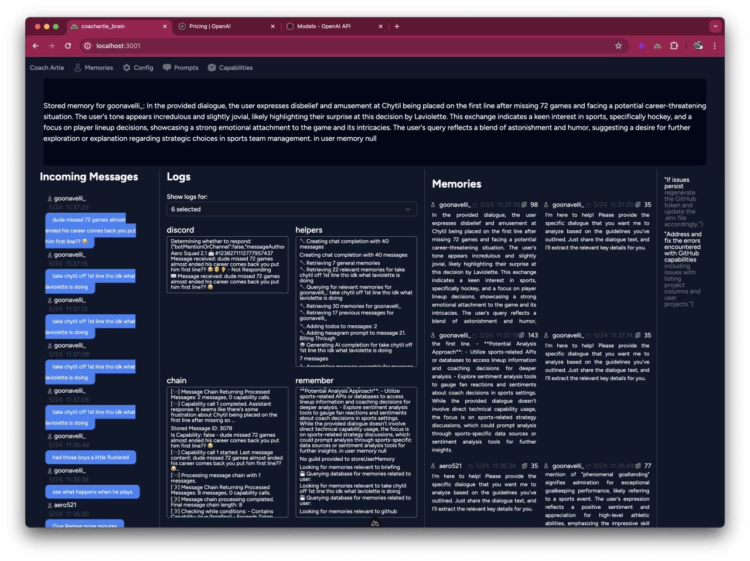Open the tab list chevron at top right
Image resolution: width=750 pixels, height=561 pixels.
[x=715, y=26]
